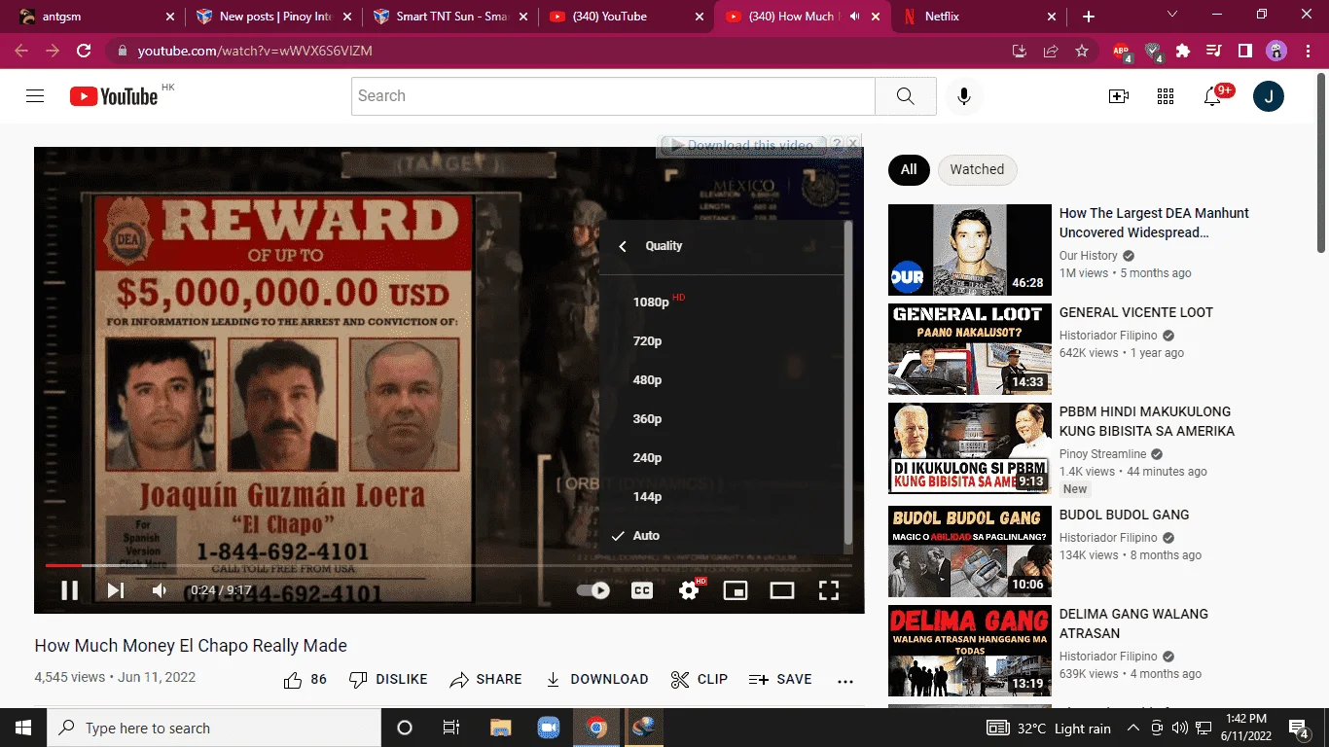The width and height of the screenshot is (1329, 747).
Task: Click the CLIP button
Action: [x=700, y=679]
